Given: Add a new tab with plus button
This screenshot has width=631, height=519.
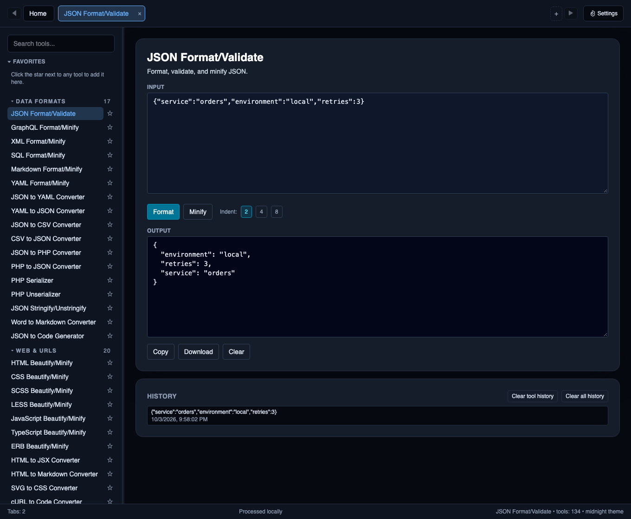Looking at the screenshot, I should click(x=556, y=14).
